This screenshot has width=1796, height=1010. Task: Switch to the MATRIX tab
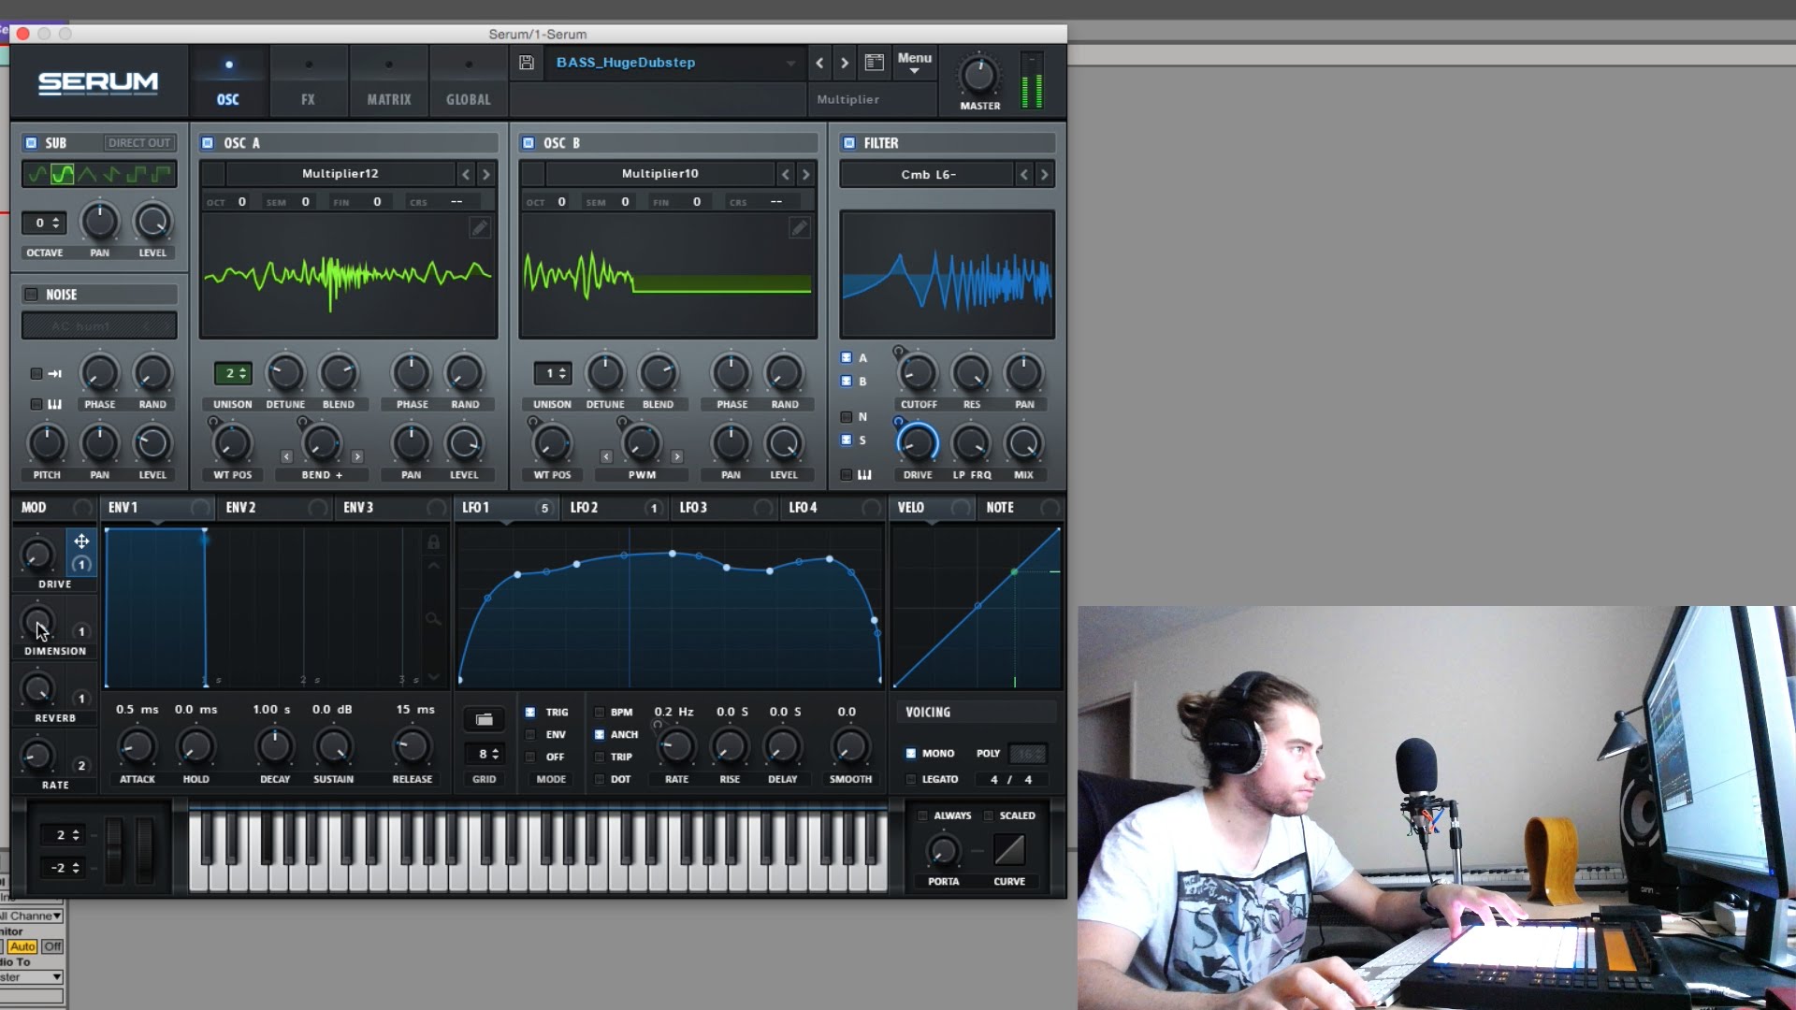pyautogui.click(x=389, y=81)
